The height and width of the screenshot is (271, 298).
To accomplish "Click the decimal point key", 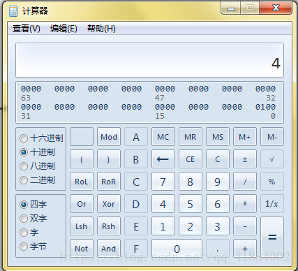I will (x=218, y=249).
